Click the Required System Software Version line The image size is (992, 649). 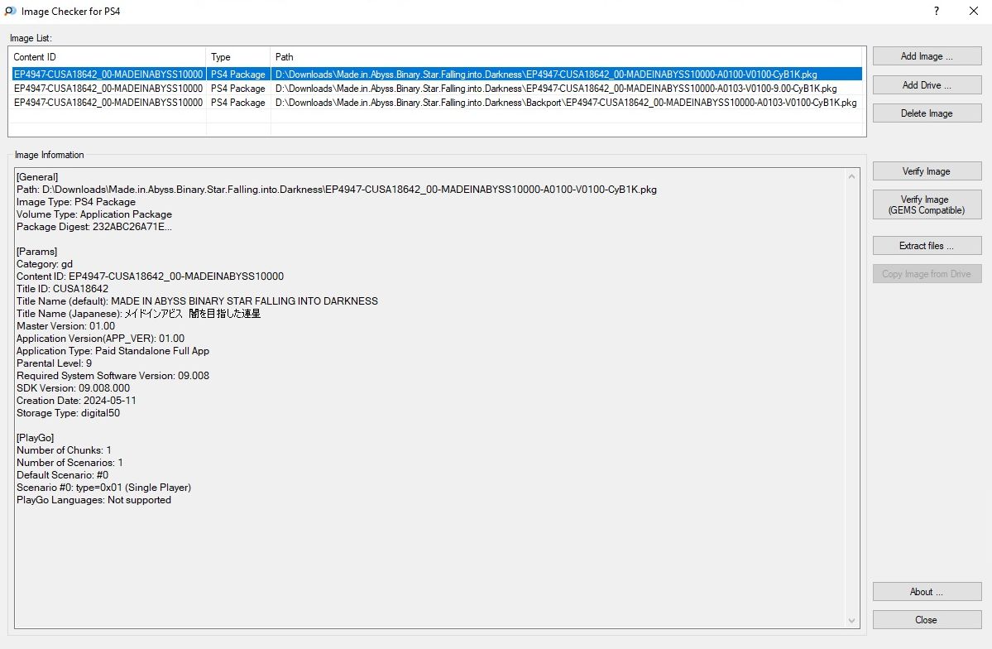pyautogui.click(x=113, y=376)
